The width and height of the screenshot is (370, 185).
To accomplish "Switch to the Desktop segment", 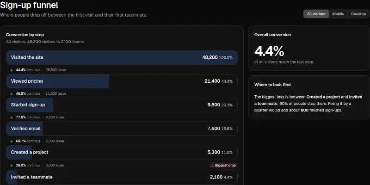I will pos(358,14).
